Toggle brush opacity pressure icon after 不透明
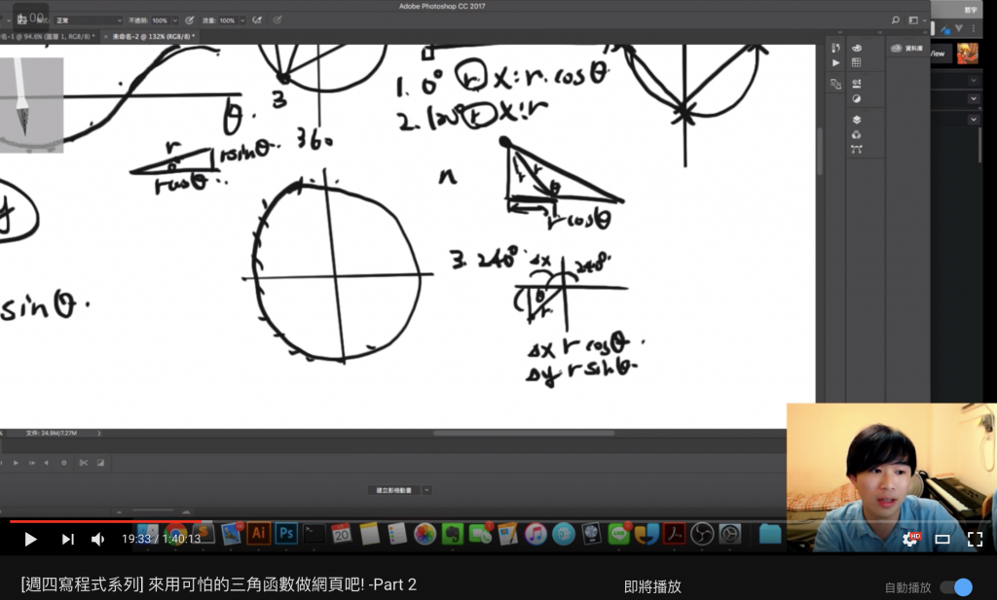 (x=190, y=20)
